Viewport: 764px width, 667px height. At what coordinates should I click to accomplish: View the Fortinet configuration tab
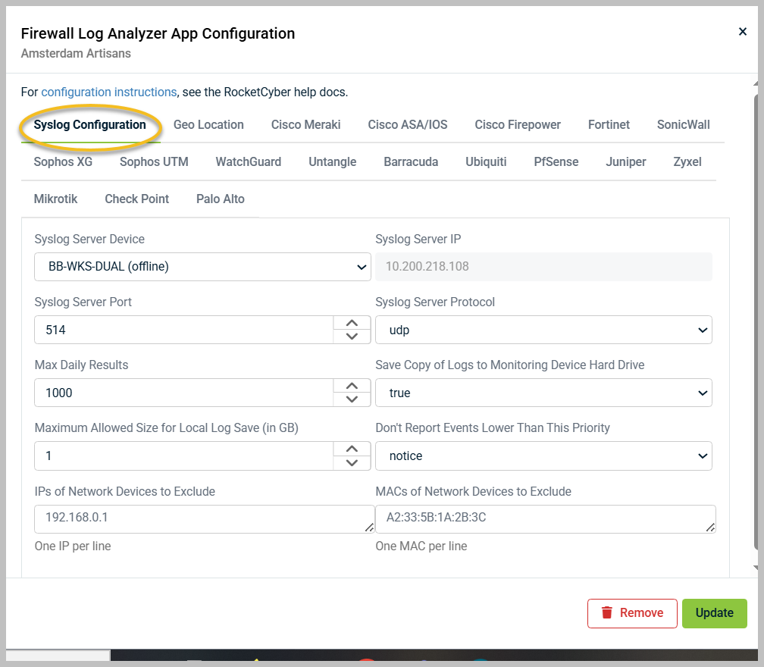pyautogui.click(x=609, y=124)
